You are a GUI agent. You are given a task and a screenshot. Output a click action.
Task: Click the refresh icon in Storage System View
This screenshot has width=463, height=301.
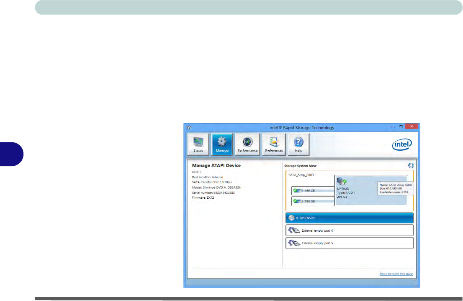(411, 165)
